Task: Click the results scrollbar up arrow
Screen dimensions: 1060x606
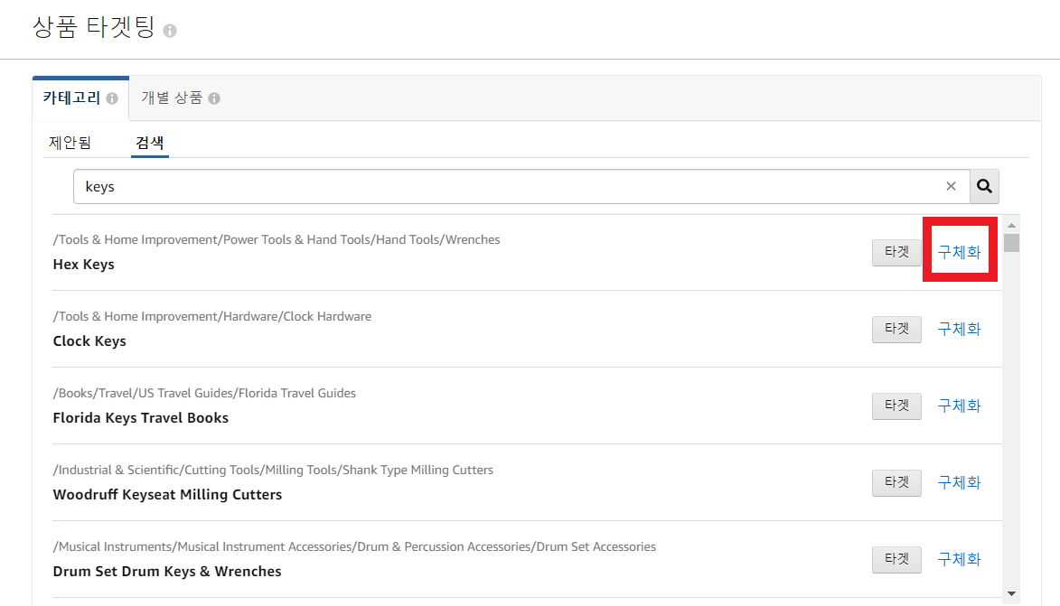Action: (1011, 226)
